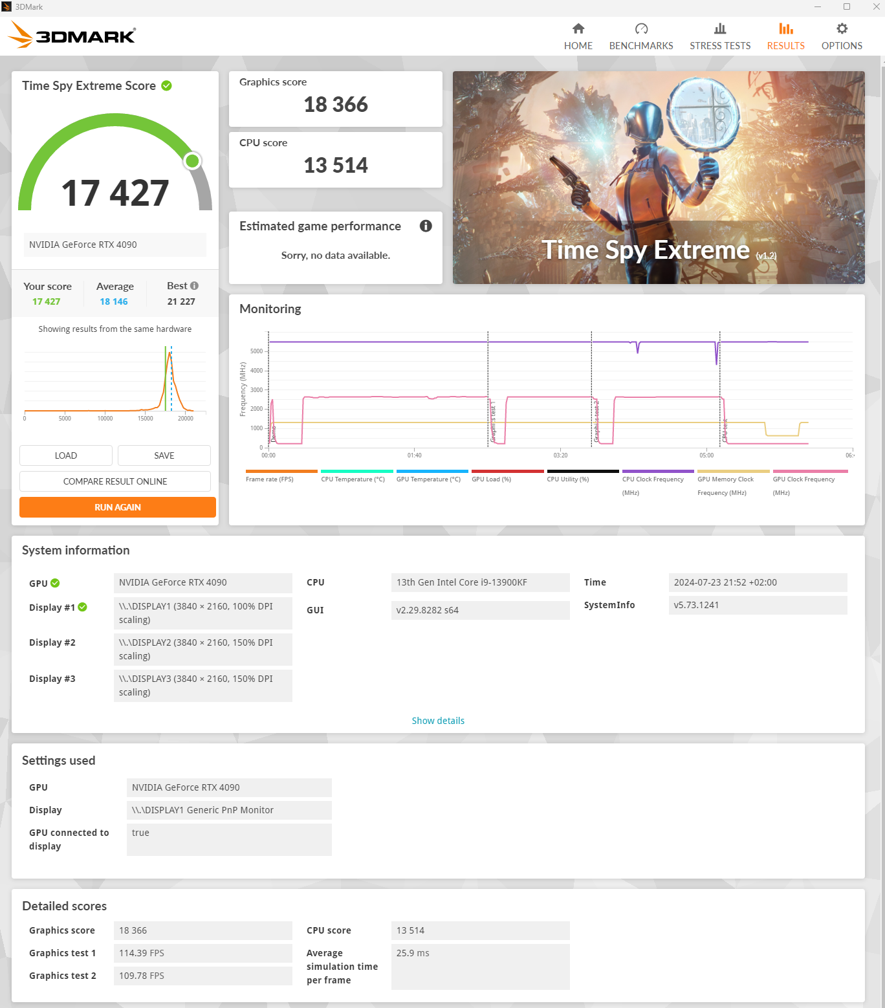Viewport: 885px width, 1008px height.
Task: Click the Time Spy Extreme benchmark image
Action: click(x=659, y=177)
